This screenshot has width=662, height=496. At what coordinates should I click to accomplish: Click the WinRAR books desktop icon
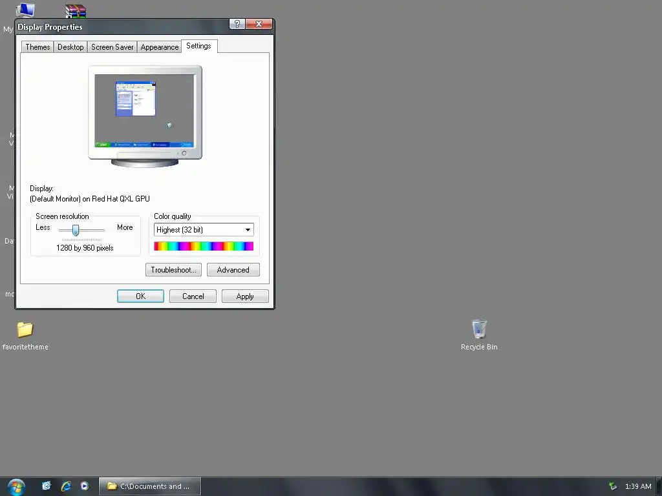(76, 10)
